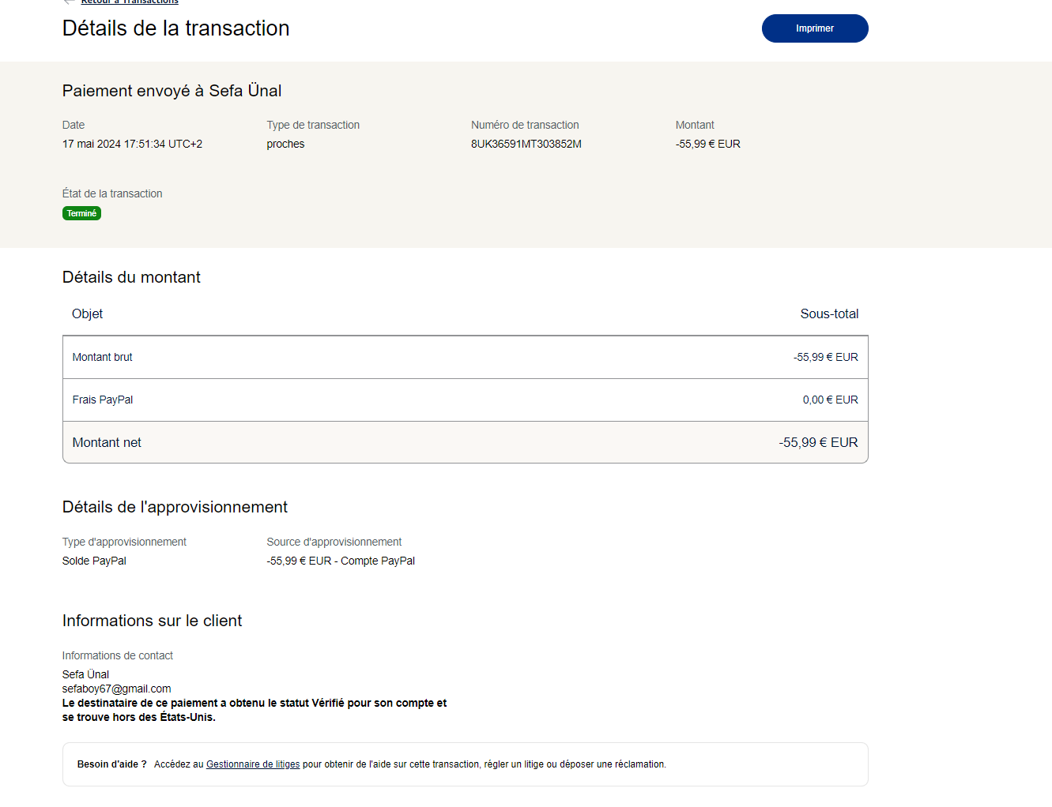Screen dimensions: 1052x807
Task: Open the Retour à Transactions link
Action: (x=130, y=2)
